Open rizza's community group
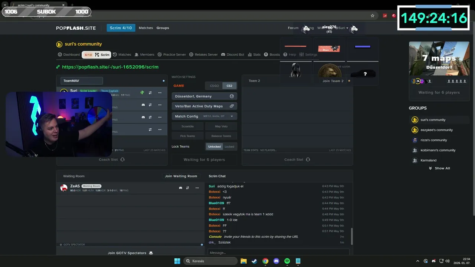 pyautogui.click(x=433, y=140)
